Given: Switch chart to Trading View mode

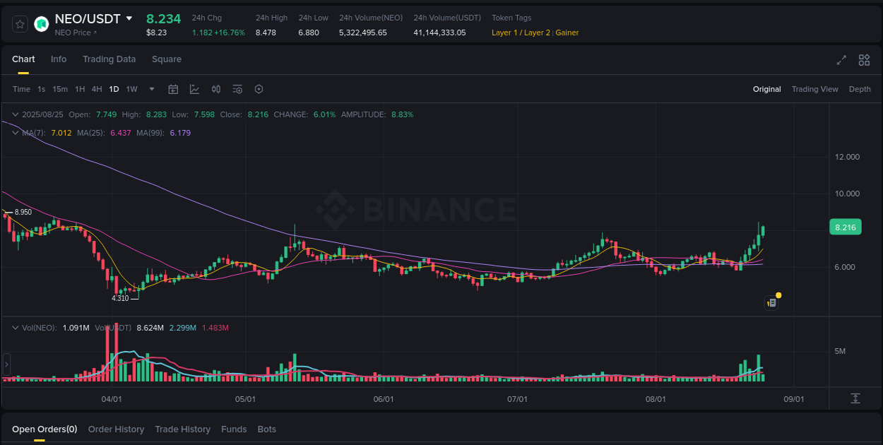Looking at the screenshot, I should (x=814, y=89).
